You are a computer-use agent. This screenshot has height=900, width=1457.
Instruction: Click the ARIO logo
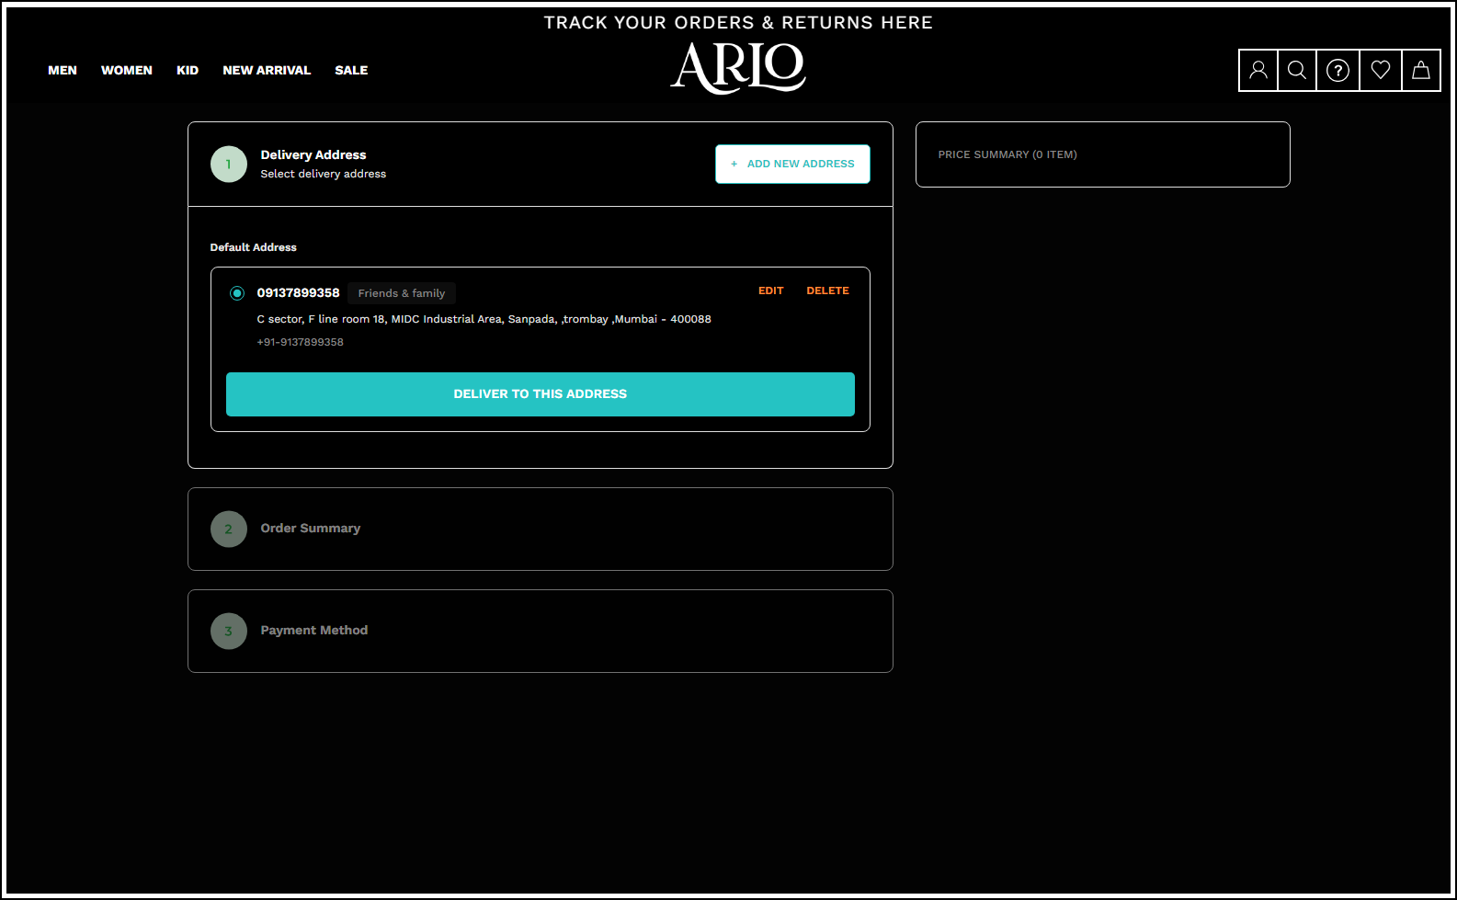tap(738, 68)
